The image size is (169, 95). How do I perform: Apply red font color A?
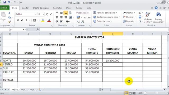click(49, 20)
